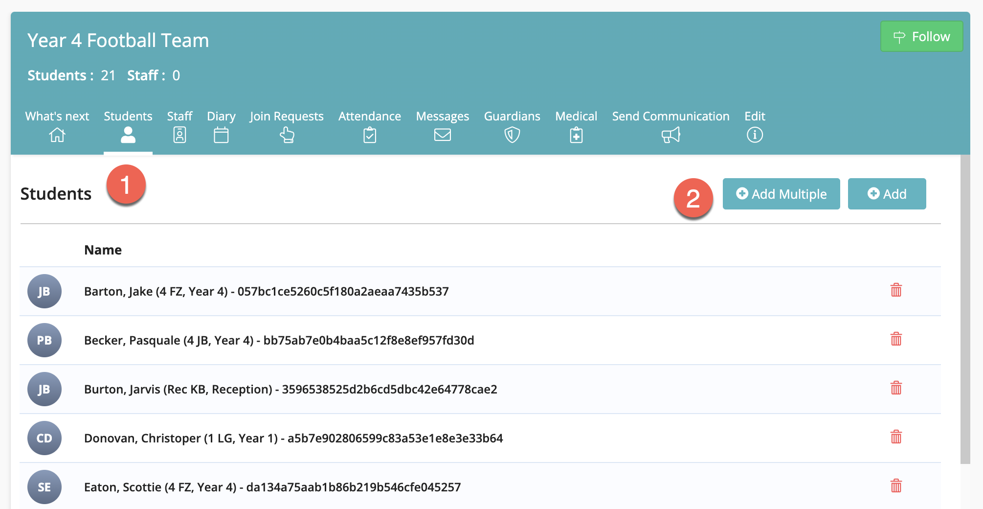The height and width of the screenshot is (509, 983).
Task: Delete Becker, Pasquale with trash icon
Action: tap(896, 339)
